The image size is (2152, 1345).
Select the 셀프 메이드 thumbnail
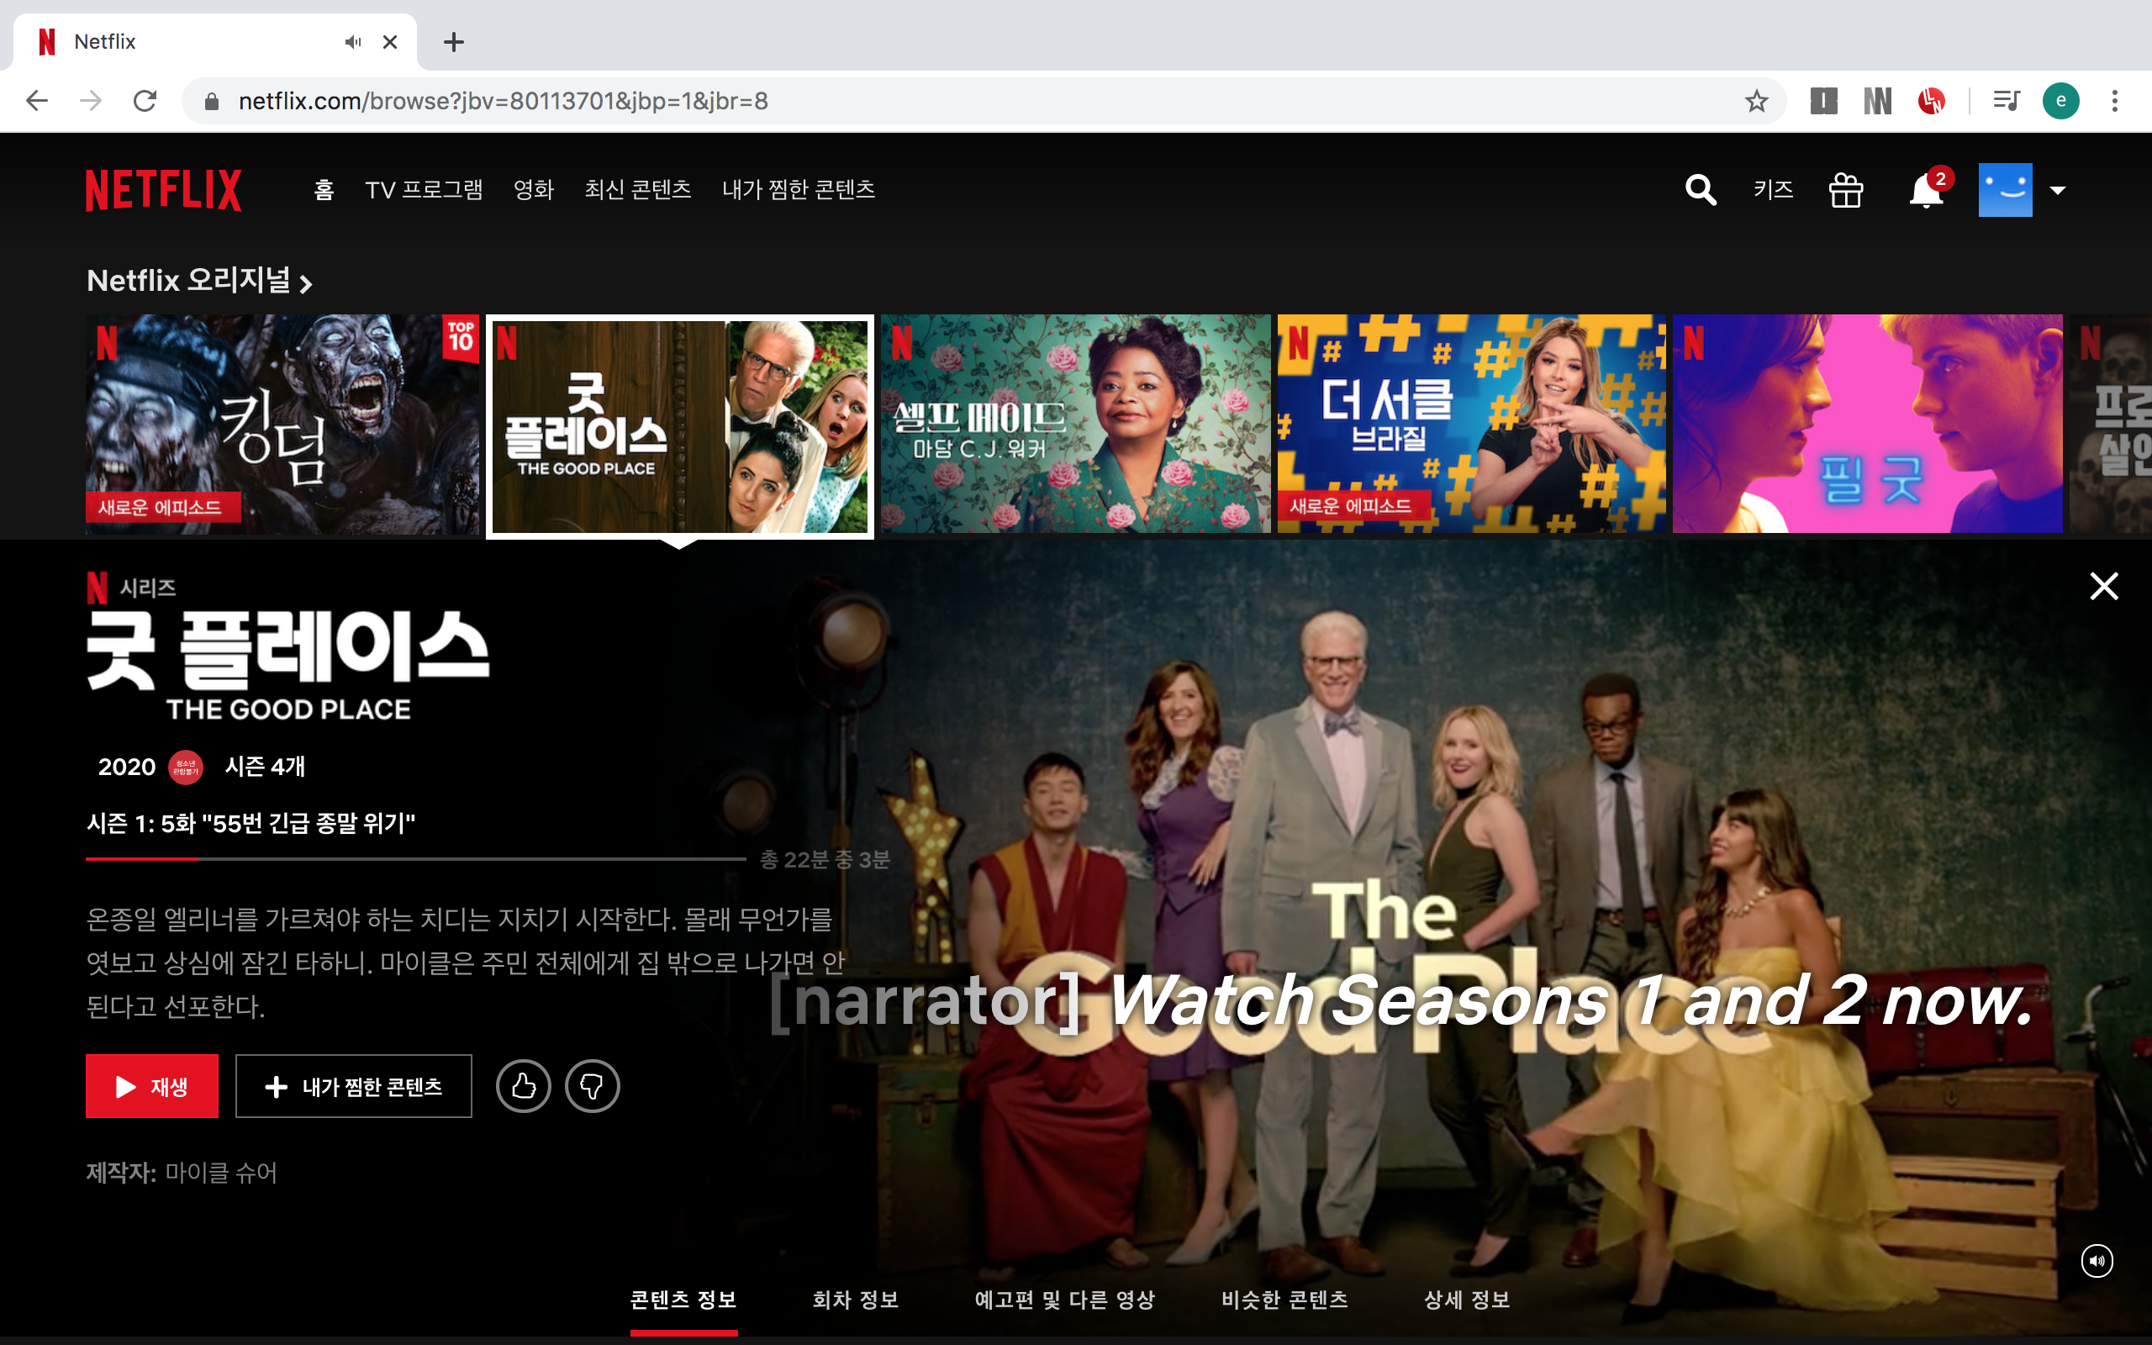pos(1075,424)
